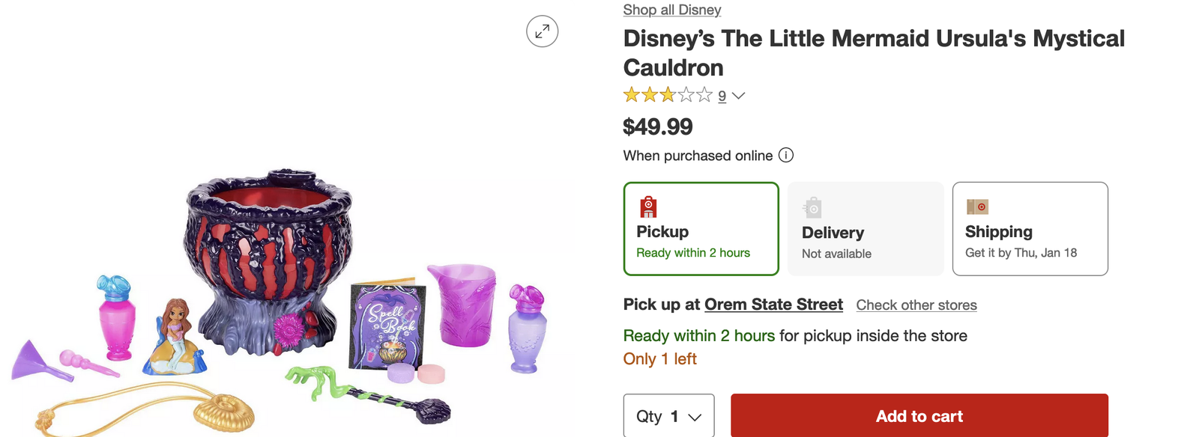Select the Delivery fulfillment option

point(866,229)
